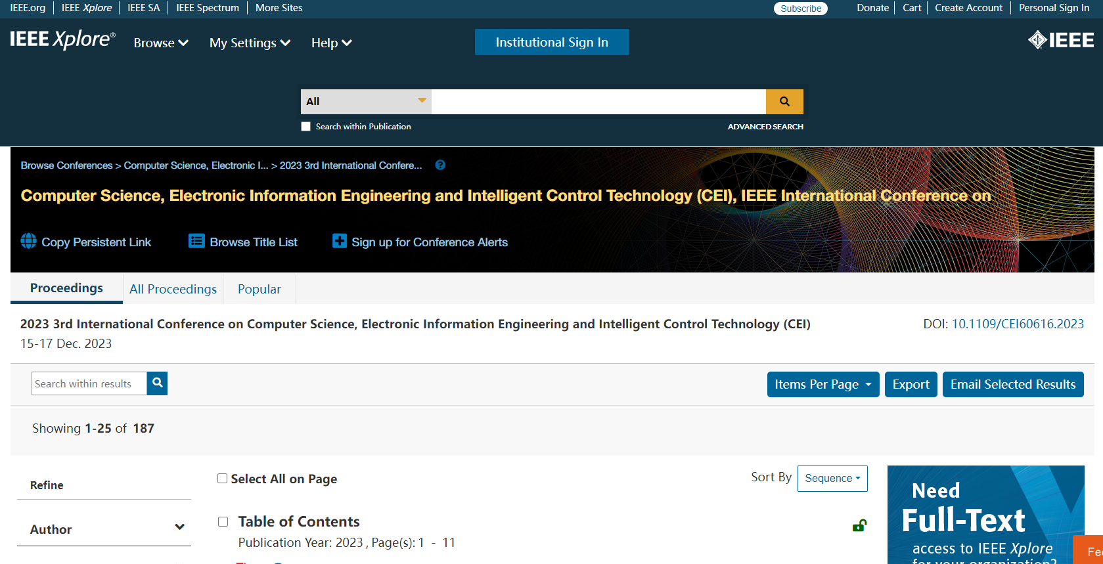Click the conference title heading in banner
The image size is (1103, 564).
pyautogui.click(x=506, y=196)
